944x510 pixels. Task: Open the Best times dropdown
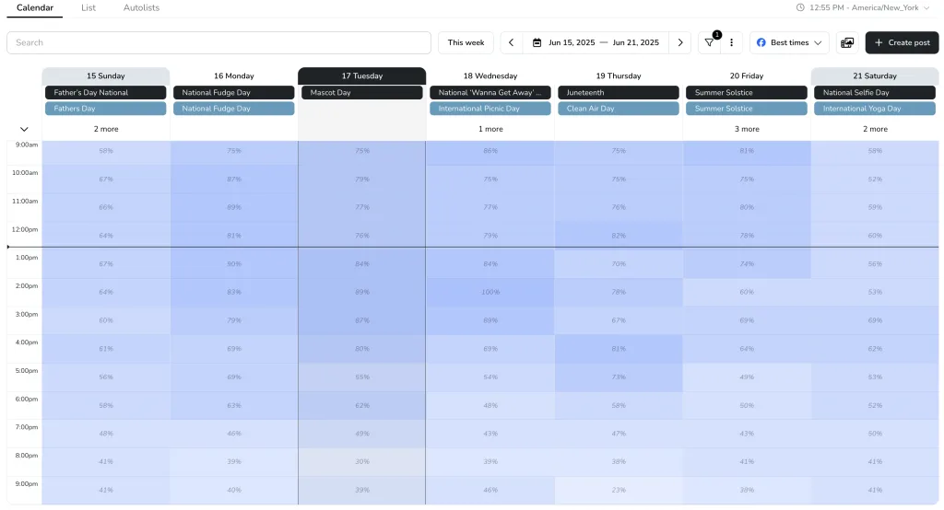pyautogui.click(x=789, y=42)
